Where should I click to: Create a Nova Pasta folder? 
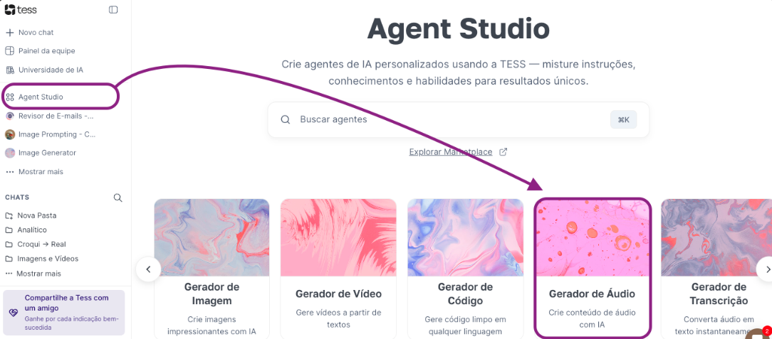click(x=31, y=215)
